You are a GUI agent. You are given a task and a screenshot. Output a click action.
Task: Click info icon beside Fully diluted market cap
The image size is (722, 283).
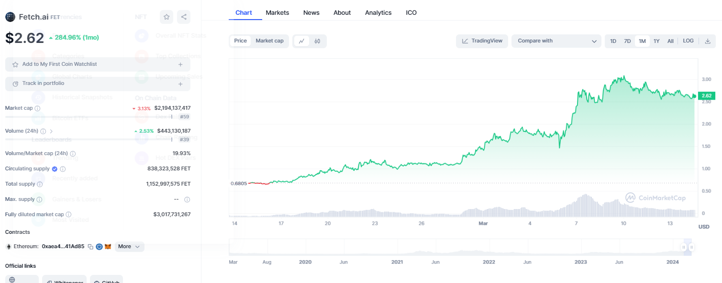[68, 215]
